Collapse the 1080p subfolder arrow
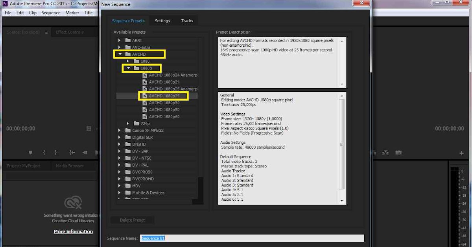The width and height of the screenshot is (472, 247). (x=128, y=68)
